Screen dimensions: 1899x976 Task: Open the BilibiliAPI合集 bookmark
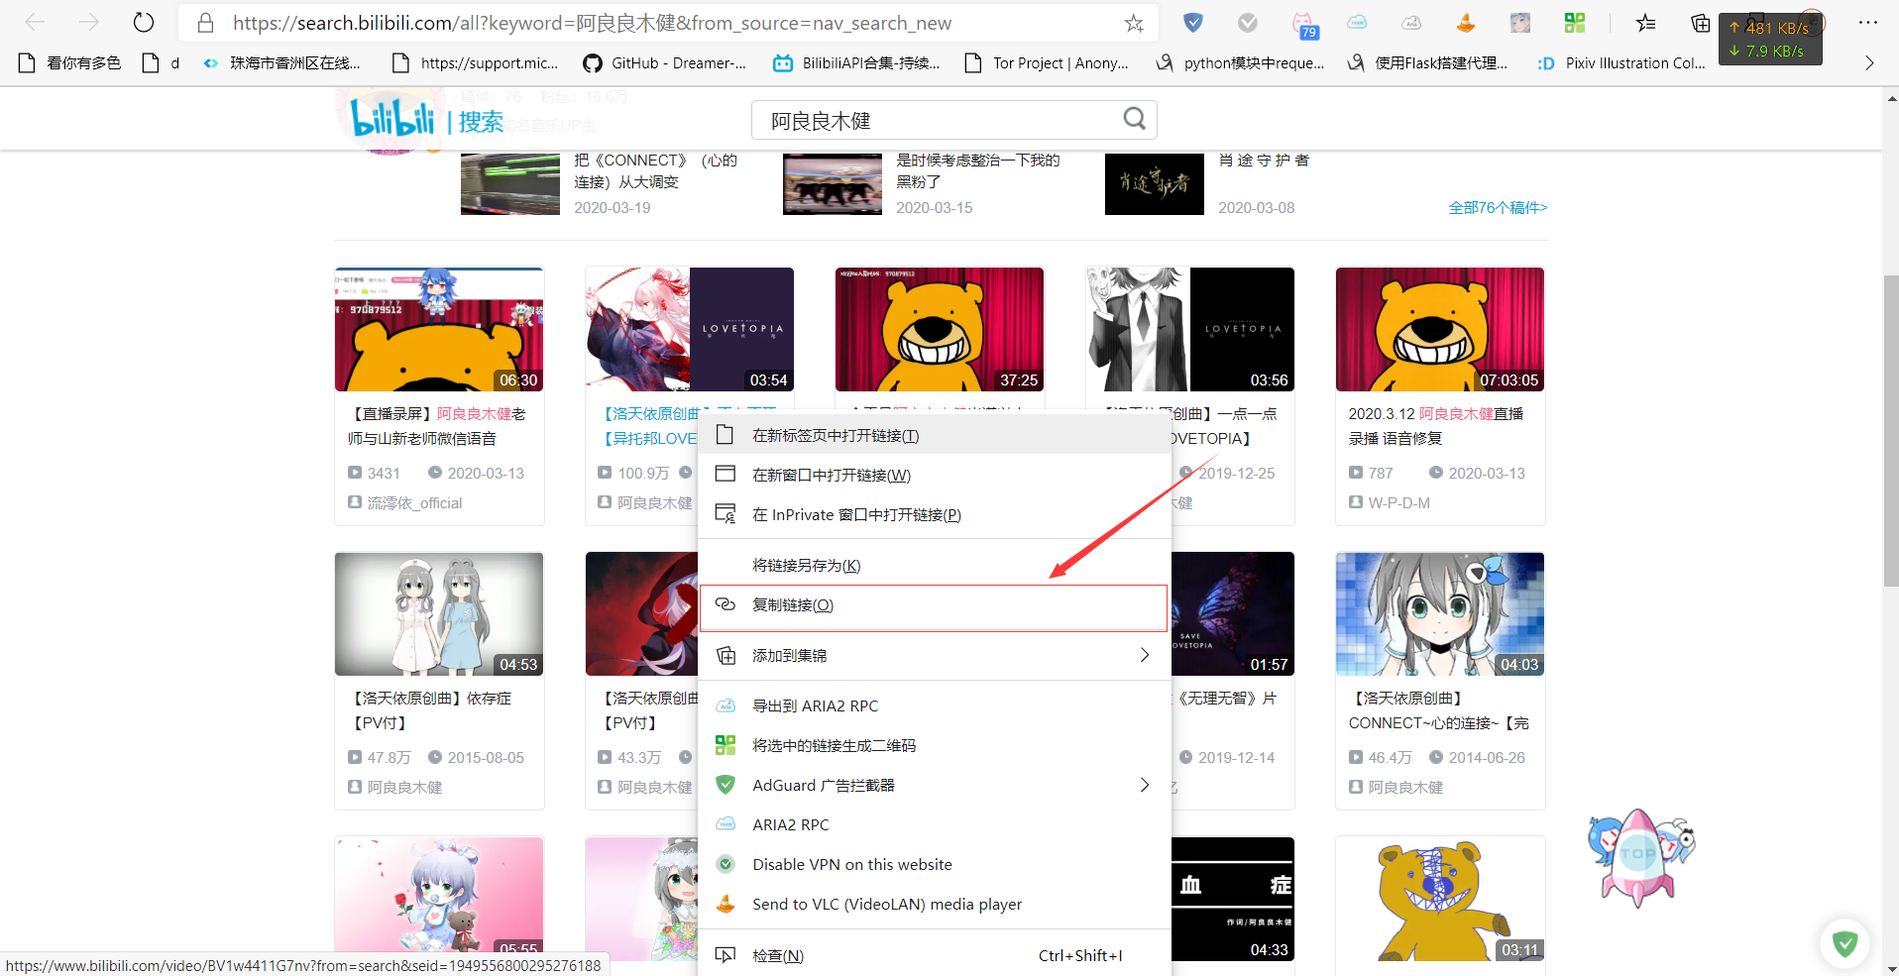pyautogui.click(x=857, y=62)
